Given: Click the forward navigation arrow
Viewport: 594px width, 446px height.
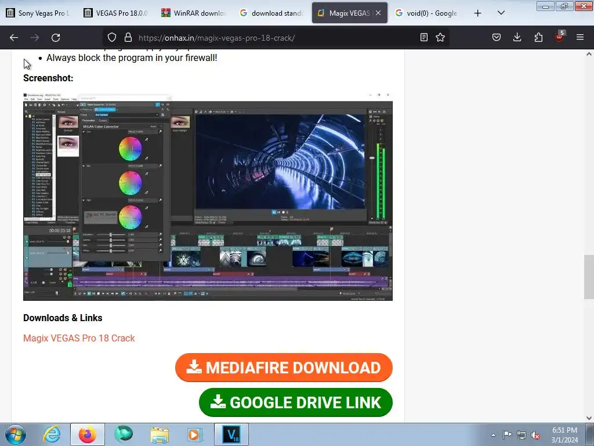Looking at the screenshot, I should pyautogui.click(x=35, y=38).
